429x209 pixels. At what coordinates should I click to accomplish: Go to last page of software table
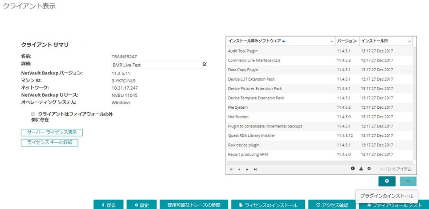[x=255, y=169]
